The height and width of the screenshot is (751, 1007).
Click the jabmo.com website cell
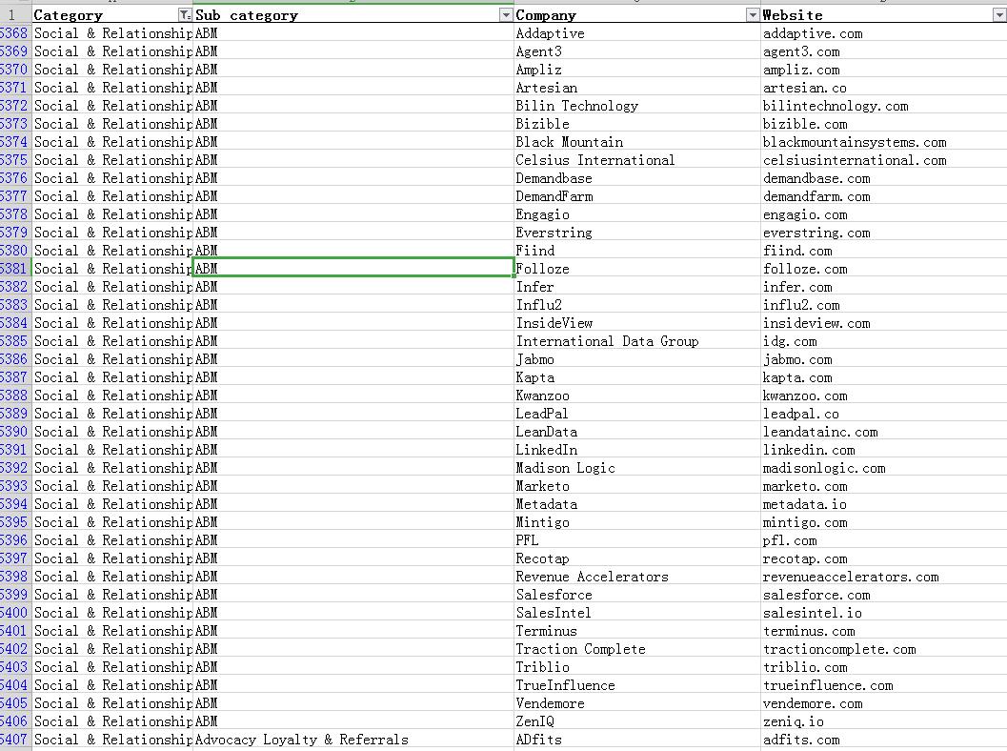coord(884,359)
